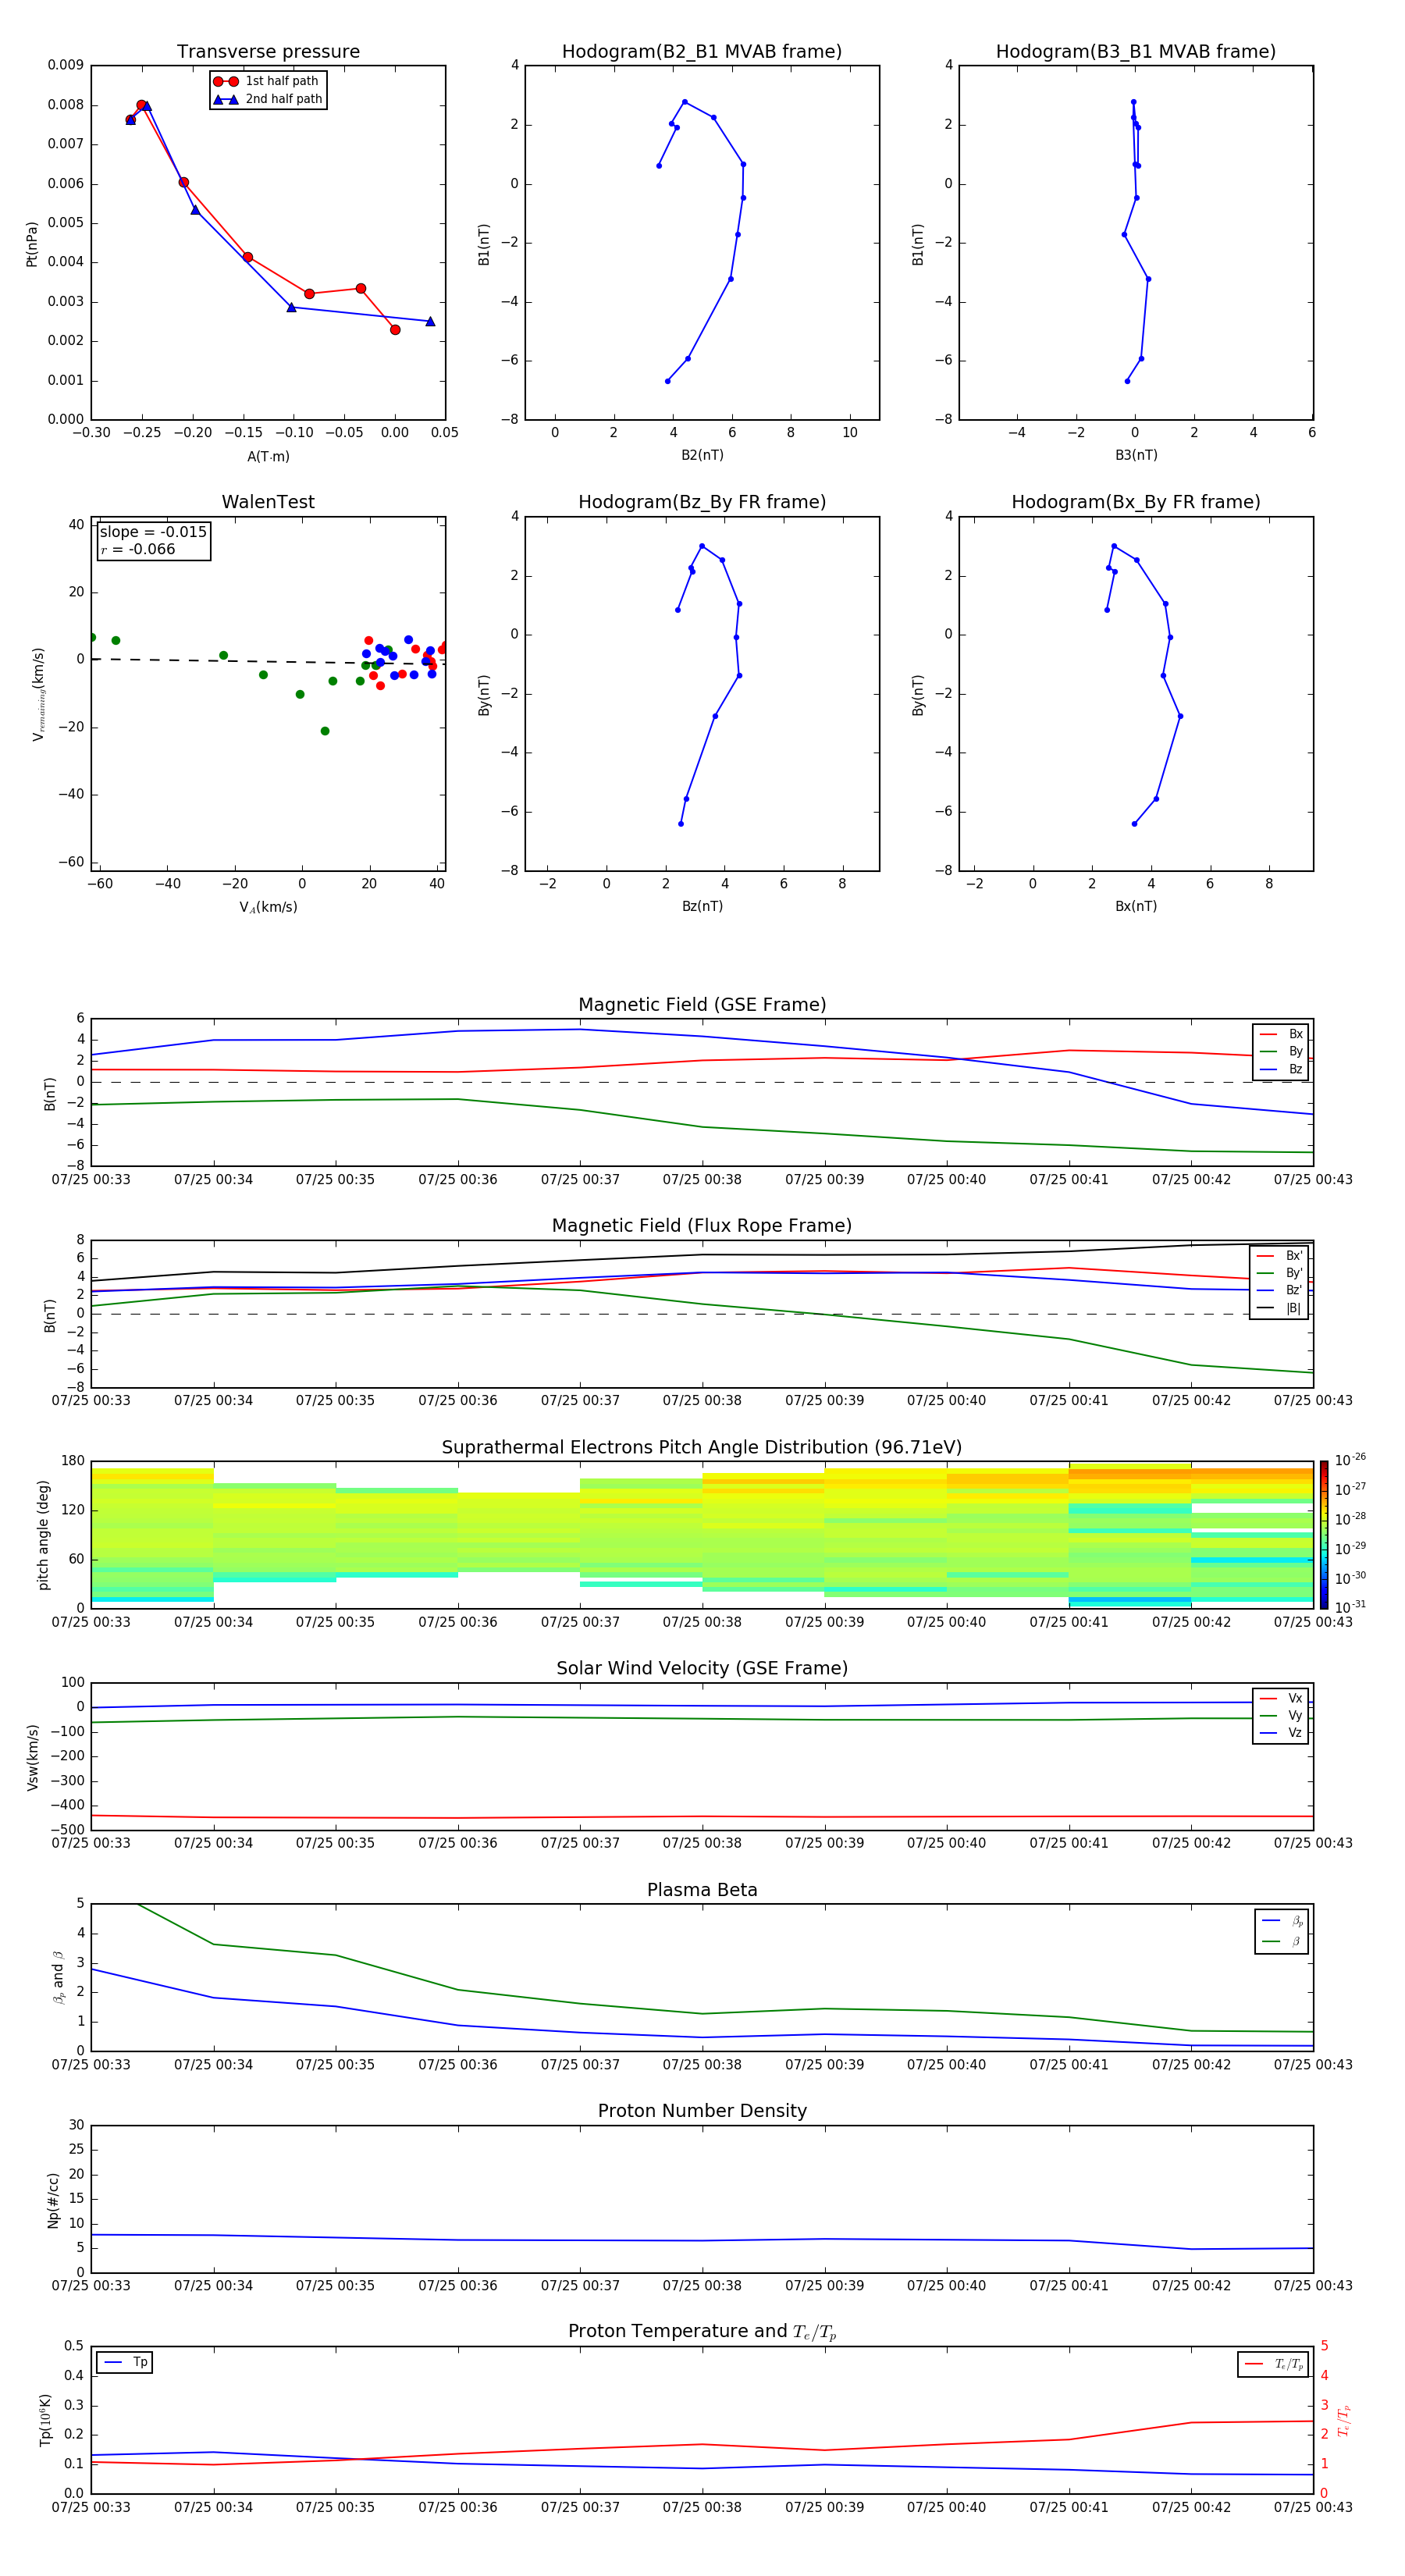Click the 'Magnetic Field (Flux Rope Frame)' title
This screenshot has width=1405, height=2576.
tap(702, 1226)
